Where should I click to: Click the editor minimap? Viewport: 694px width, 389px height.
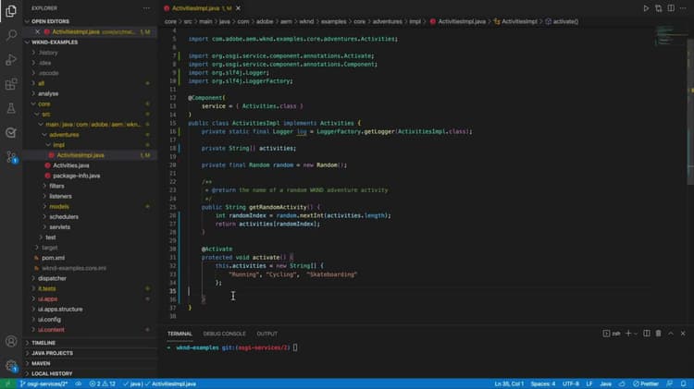(x=669, y=37)
